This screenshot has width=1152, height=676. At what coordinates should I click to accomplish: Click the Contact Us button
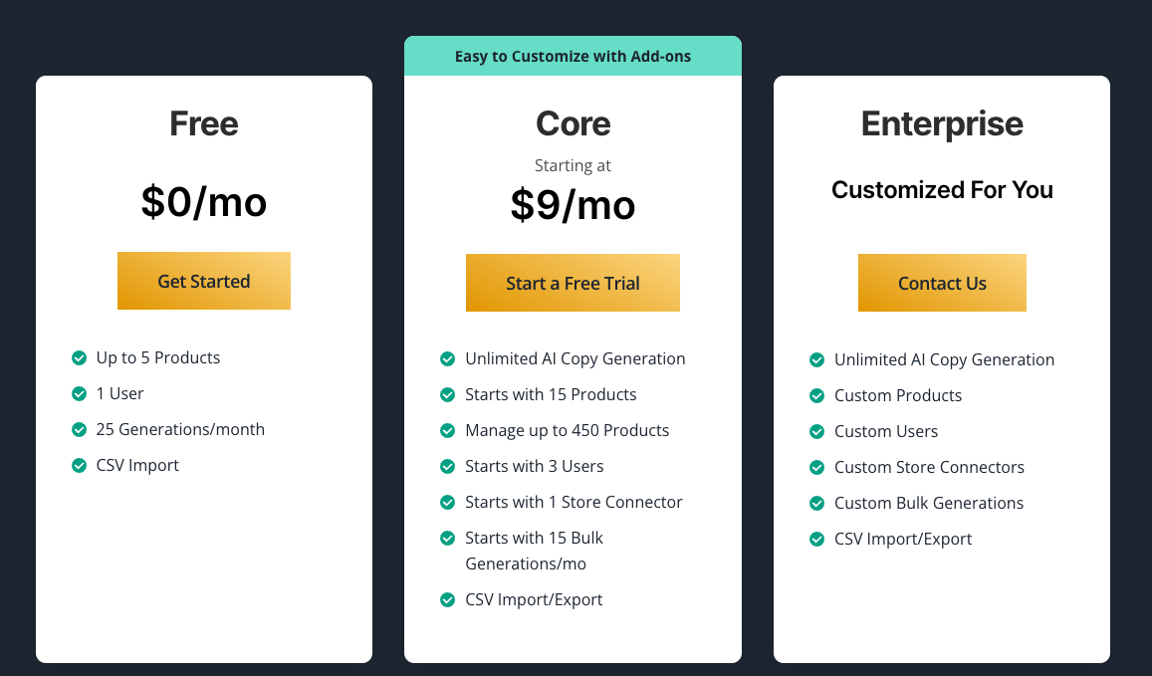(x=942, y=283)
